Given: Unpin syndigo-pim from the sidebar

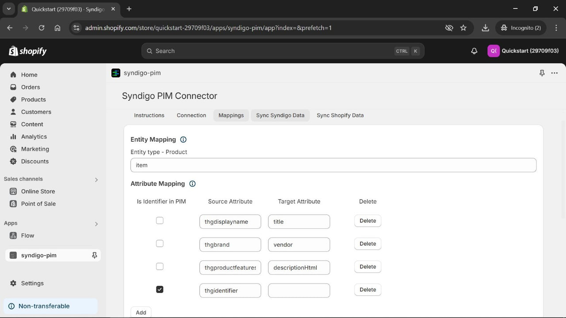Looking at the screenshot, I should (94, 255).
